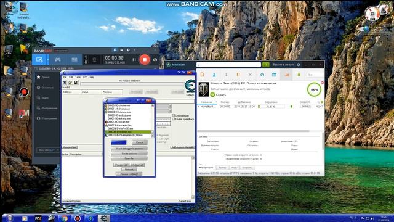Switch to Window List view in the dialog
Image resolution: width=394 pixels, height=222 pixels.
coord(137,165)
